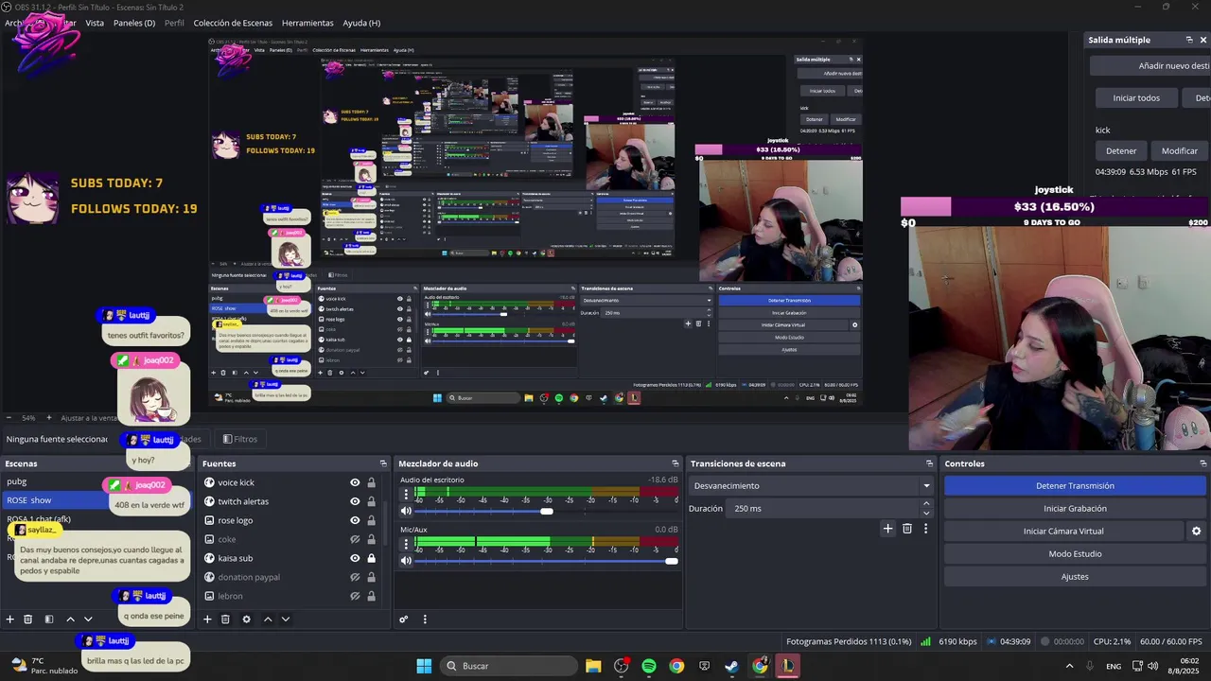Image resolution: width=1211 pixels, height=681 pixels.
Task: Open the transition properties three-dot menu
Action: 925,529
